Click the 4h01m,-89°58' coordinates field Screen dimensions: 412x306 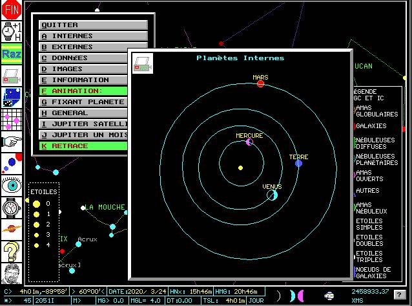pos(37,292)
